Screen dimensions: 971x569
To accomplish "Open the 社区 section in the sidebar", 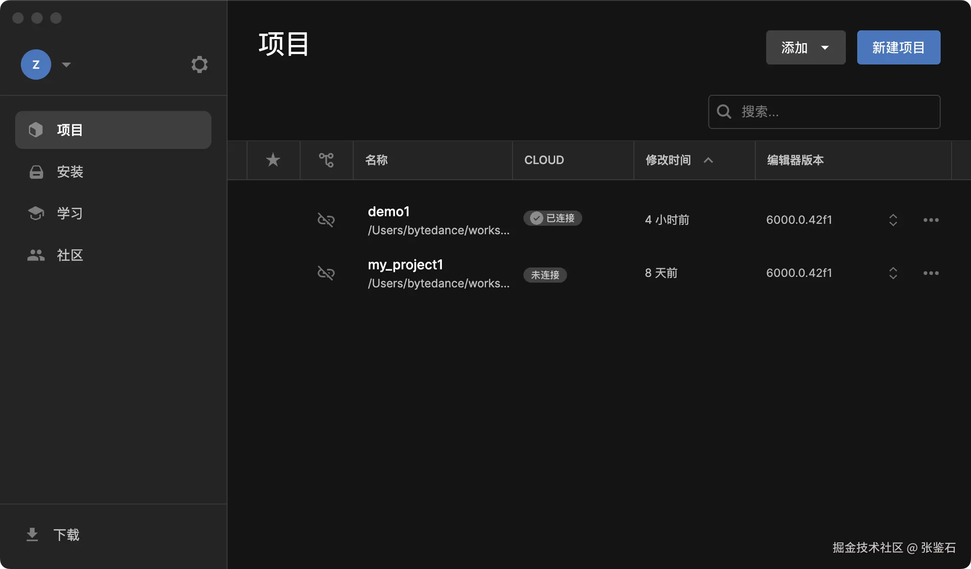I will coord(69,255).
